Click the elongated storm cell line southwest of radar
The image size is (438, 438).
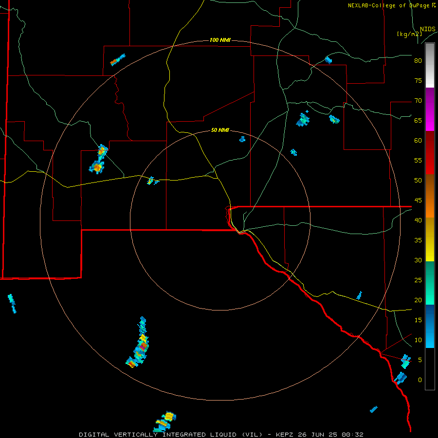tap(138, 343)
